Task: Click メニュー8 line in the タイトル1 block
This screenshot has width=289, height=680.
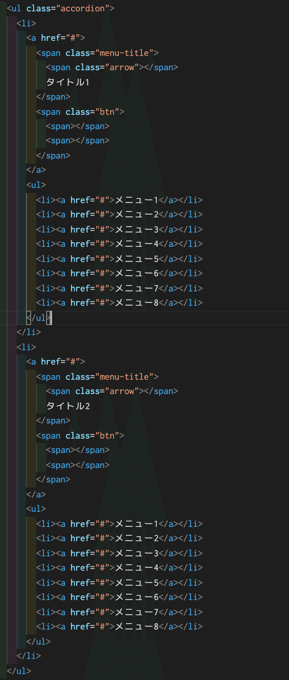Action: point(119,303)
